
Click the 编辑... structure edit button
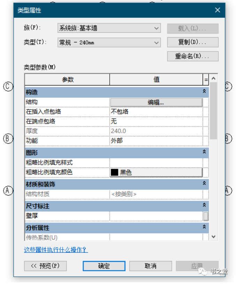[x=156, y=103]
